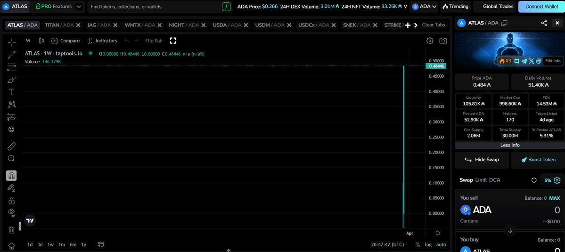The width and height of the screenshot is (565, 252).
Task: Switch to the TITAN / ADA tab
Action: 59,25
